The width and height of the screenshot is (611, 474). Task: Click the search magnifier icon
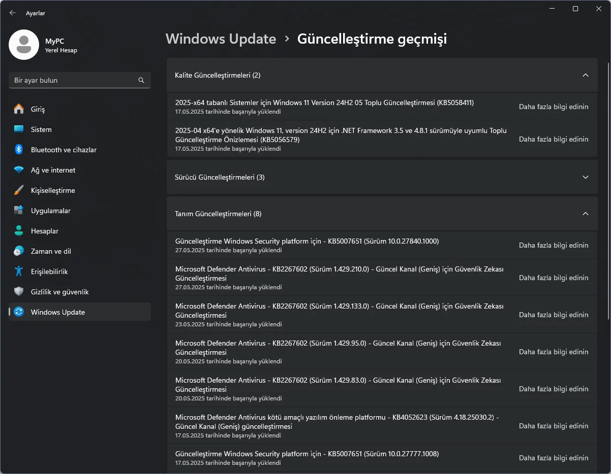(141, 80)
